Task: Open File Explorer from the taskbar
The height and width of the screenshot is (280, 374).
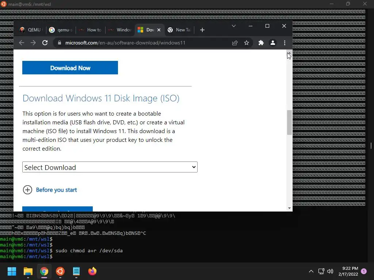Action: (28, 271)
